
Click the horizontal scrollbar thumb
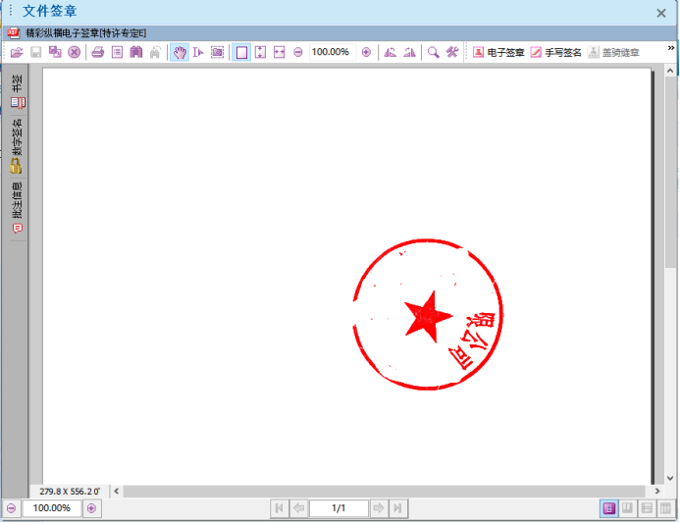point(385,492)
